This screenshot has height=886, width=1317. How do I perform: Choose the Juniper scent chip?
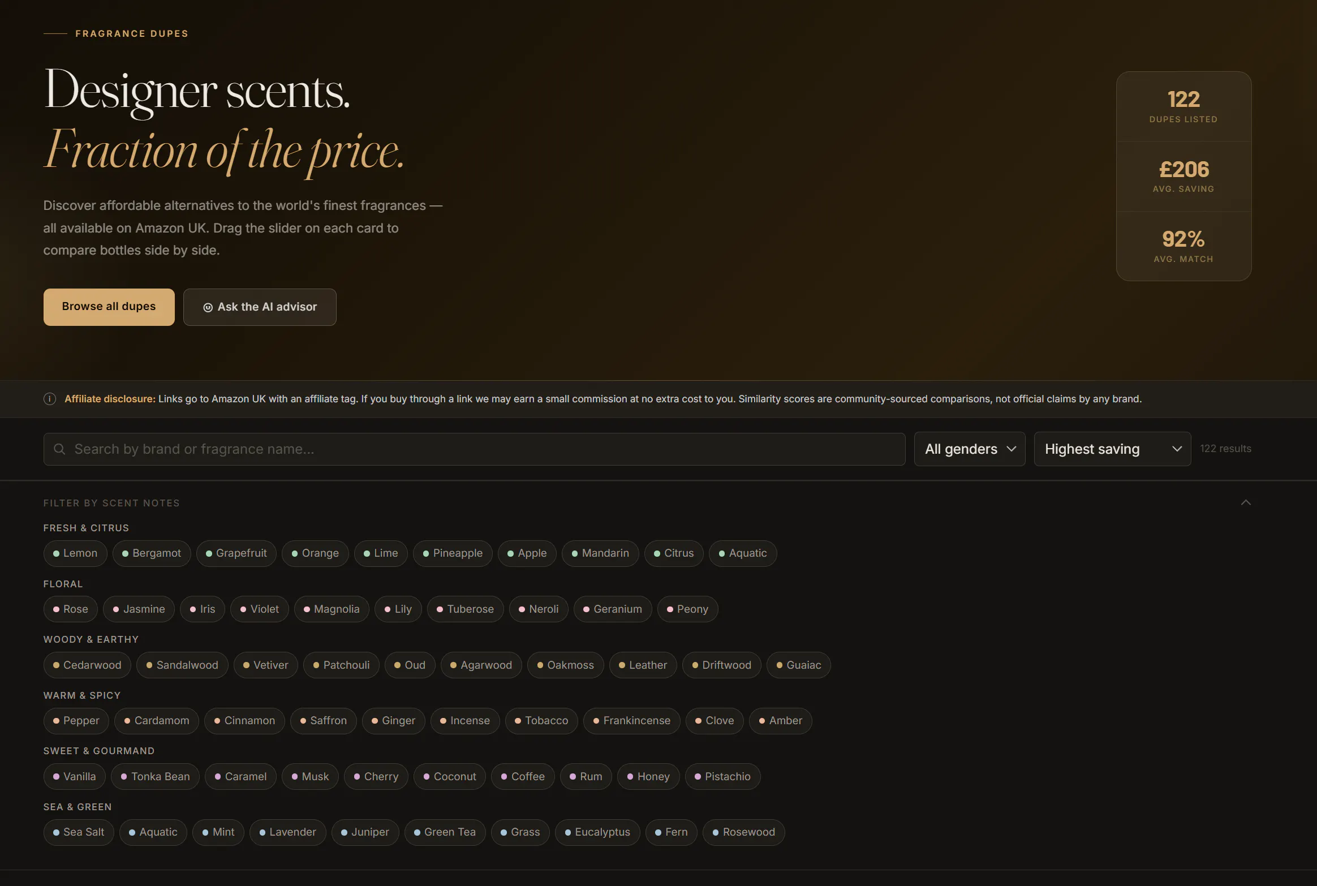coord(365,832)
